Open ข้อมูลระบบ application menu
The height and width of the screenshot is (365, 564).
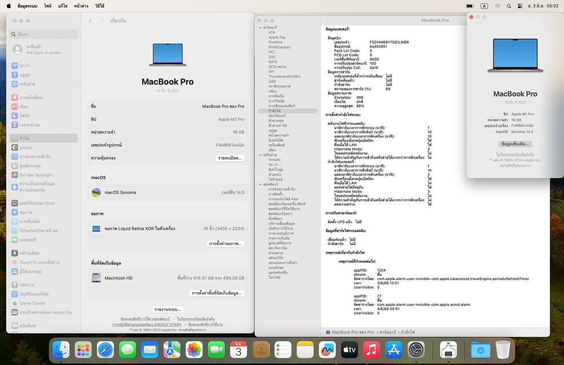click(27, 6)
